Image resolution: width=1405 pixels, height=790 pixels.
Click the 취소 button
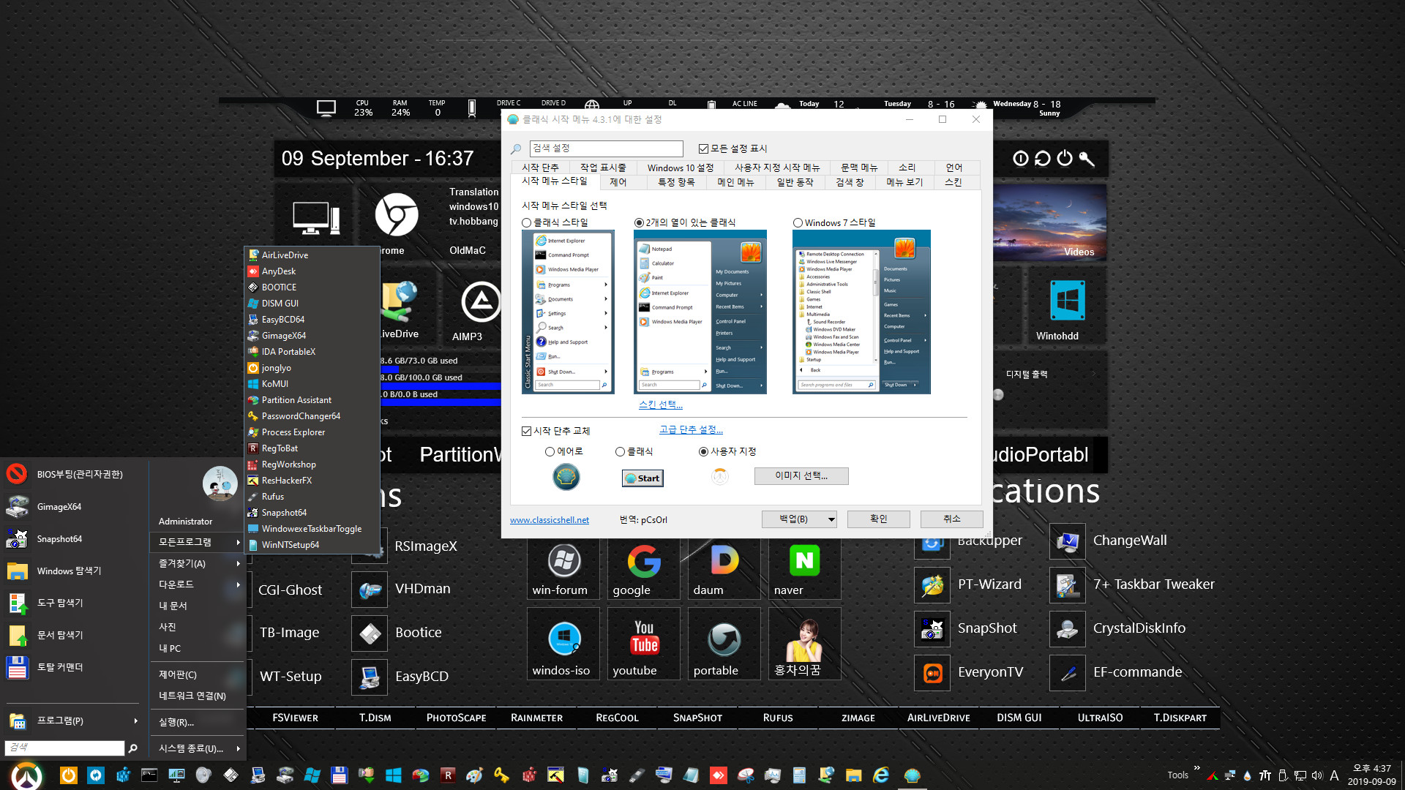[951, 519]
